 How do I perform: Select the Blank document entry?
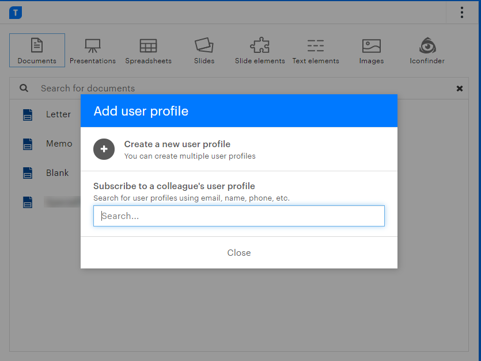pos(57,172)
